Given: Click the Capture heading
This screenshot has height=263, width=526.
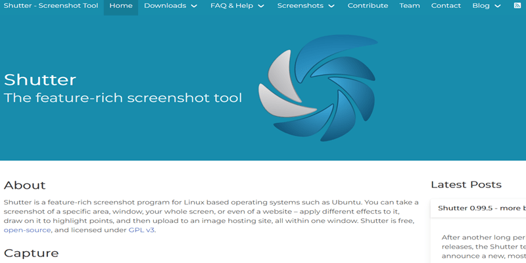Looking at the screenshot, I should pos(31,253).
